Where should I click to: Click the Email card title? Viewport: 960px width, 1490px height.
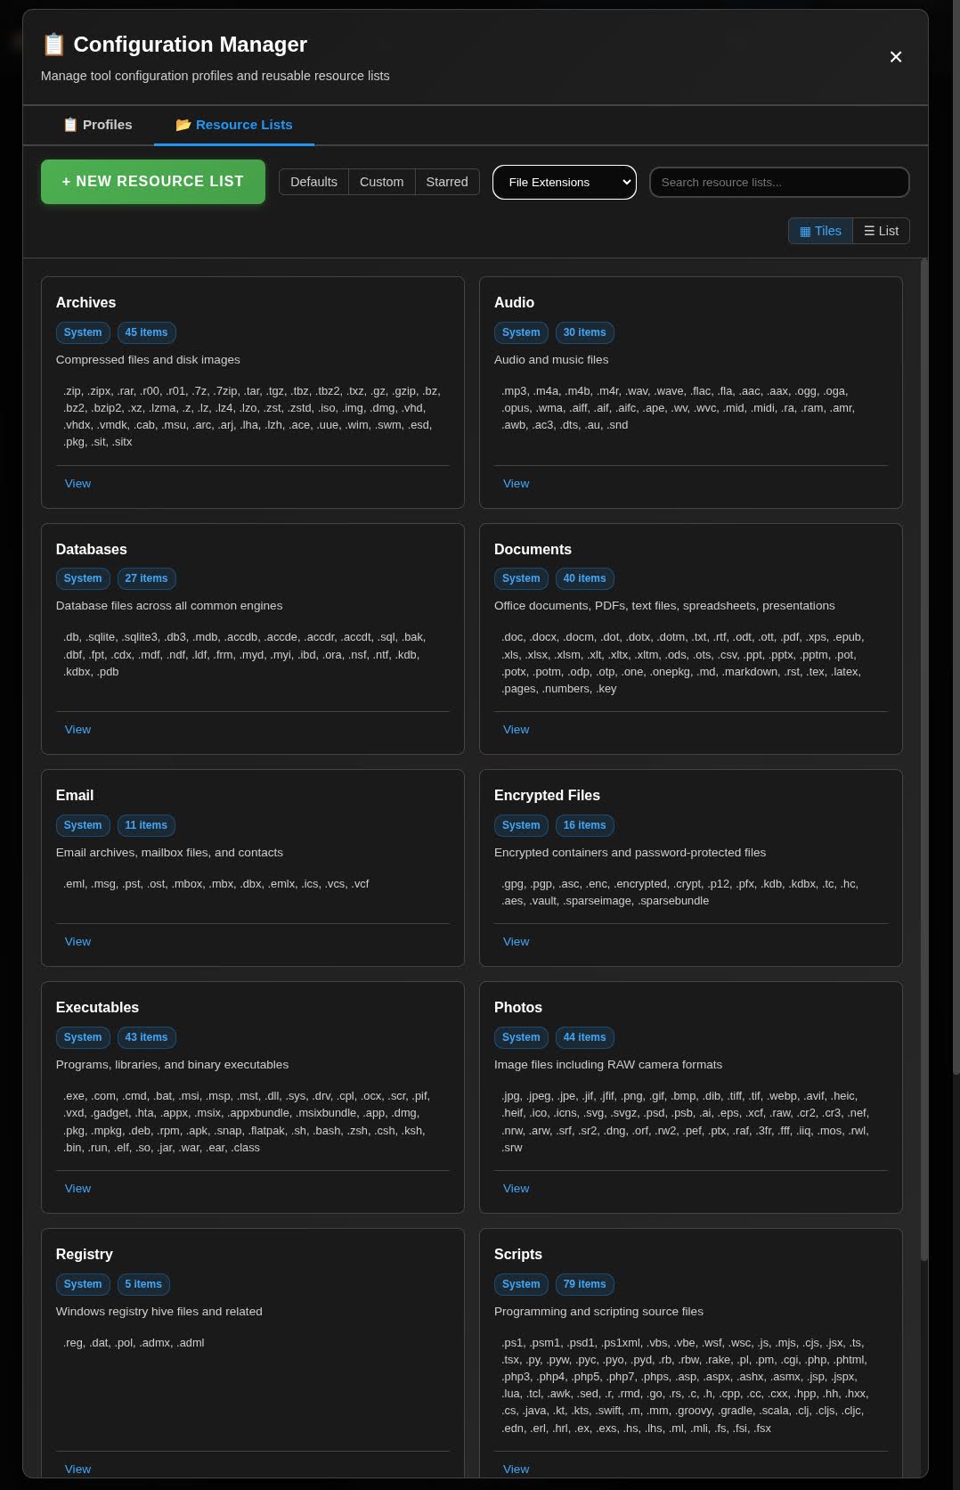pyautogui.click(x=75, y=795)
